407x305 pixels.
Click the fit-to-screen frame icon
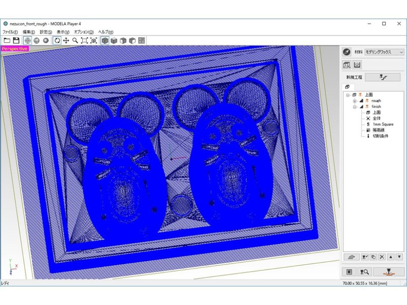84,41
